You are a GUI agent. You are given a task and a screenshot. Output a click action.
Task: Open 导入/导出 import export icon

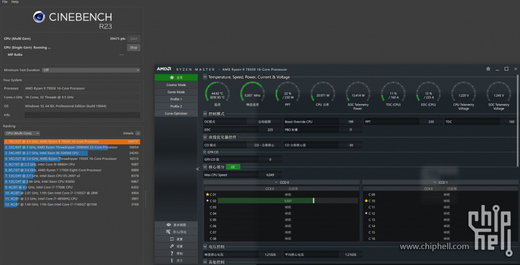176,232
